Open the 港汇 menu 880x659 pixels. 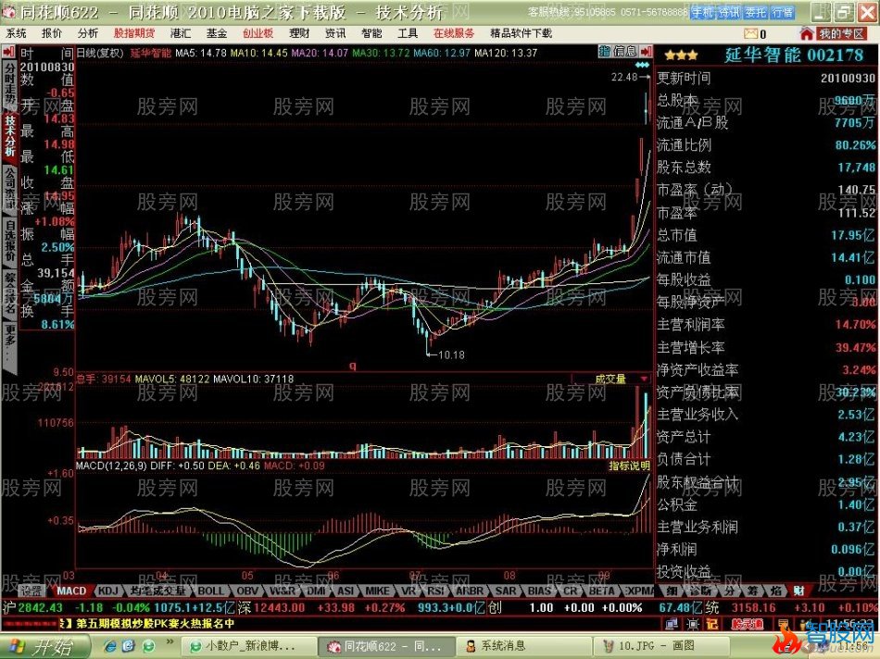[180, 33]
